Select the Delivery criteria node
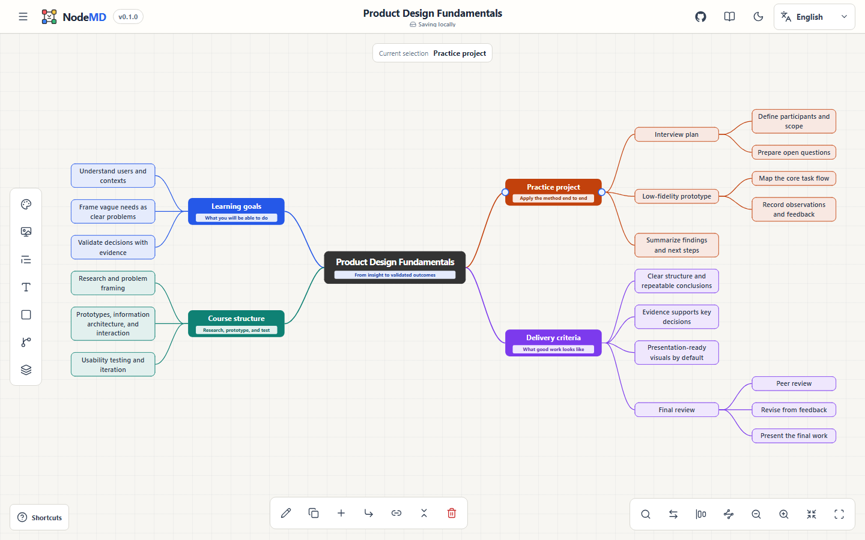This screenshot has height=540, width=865. [x=553, y=343]
